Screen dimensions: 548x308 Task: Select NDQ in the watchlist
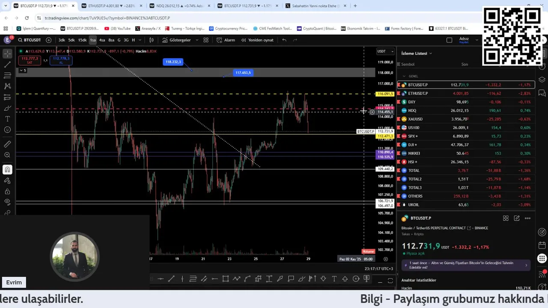point(466,110)
